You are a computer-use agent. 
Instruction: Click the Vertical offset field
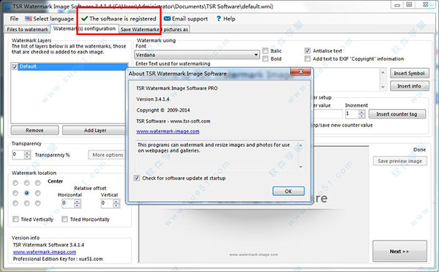tap(107, 203)
